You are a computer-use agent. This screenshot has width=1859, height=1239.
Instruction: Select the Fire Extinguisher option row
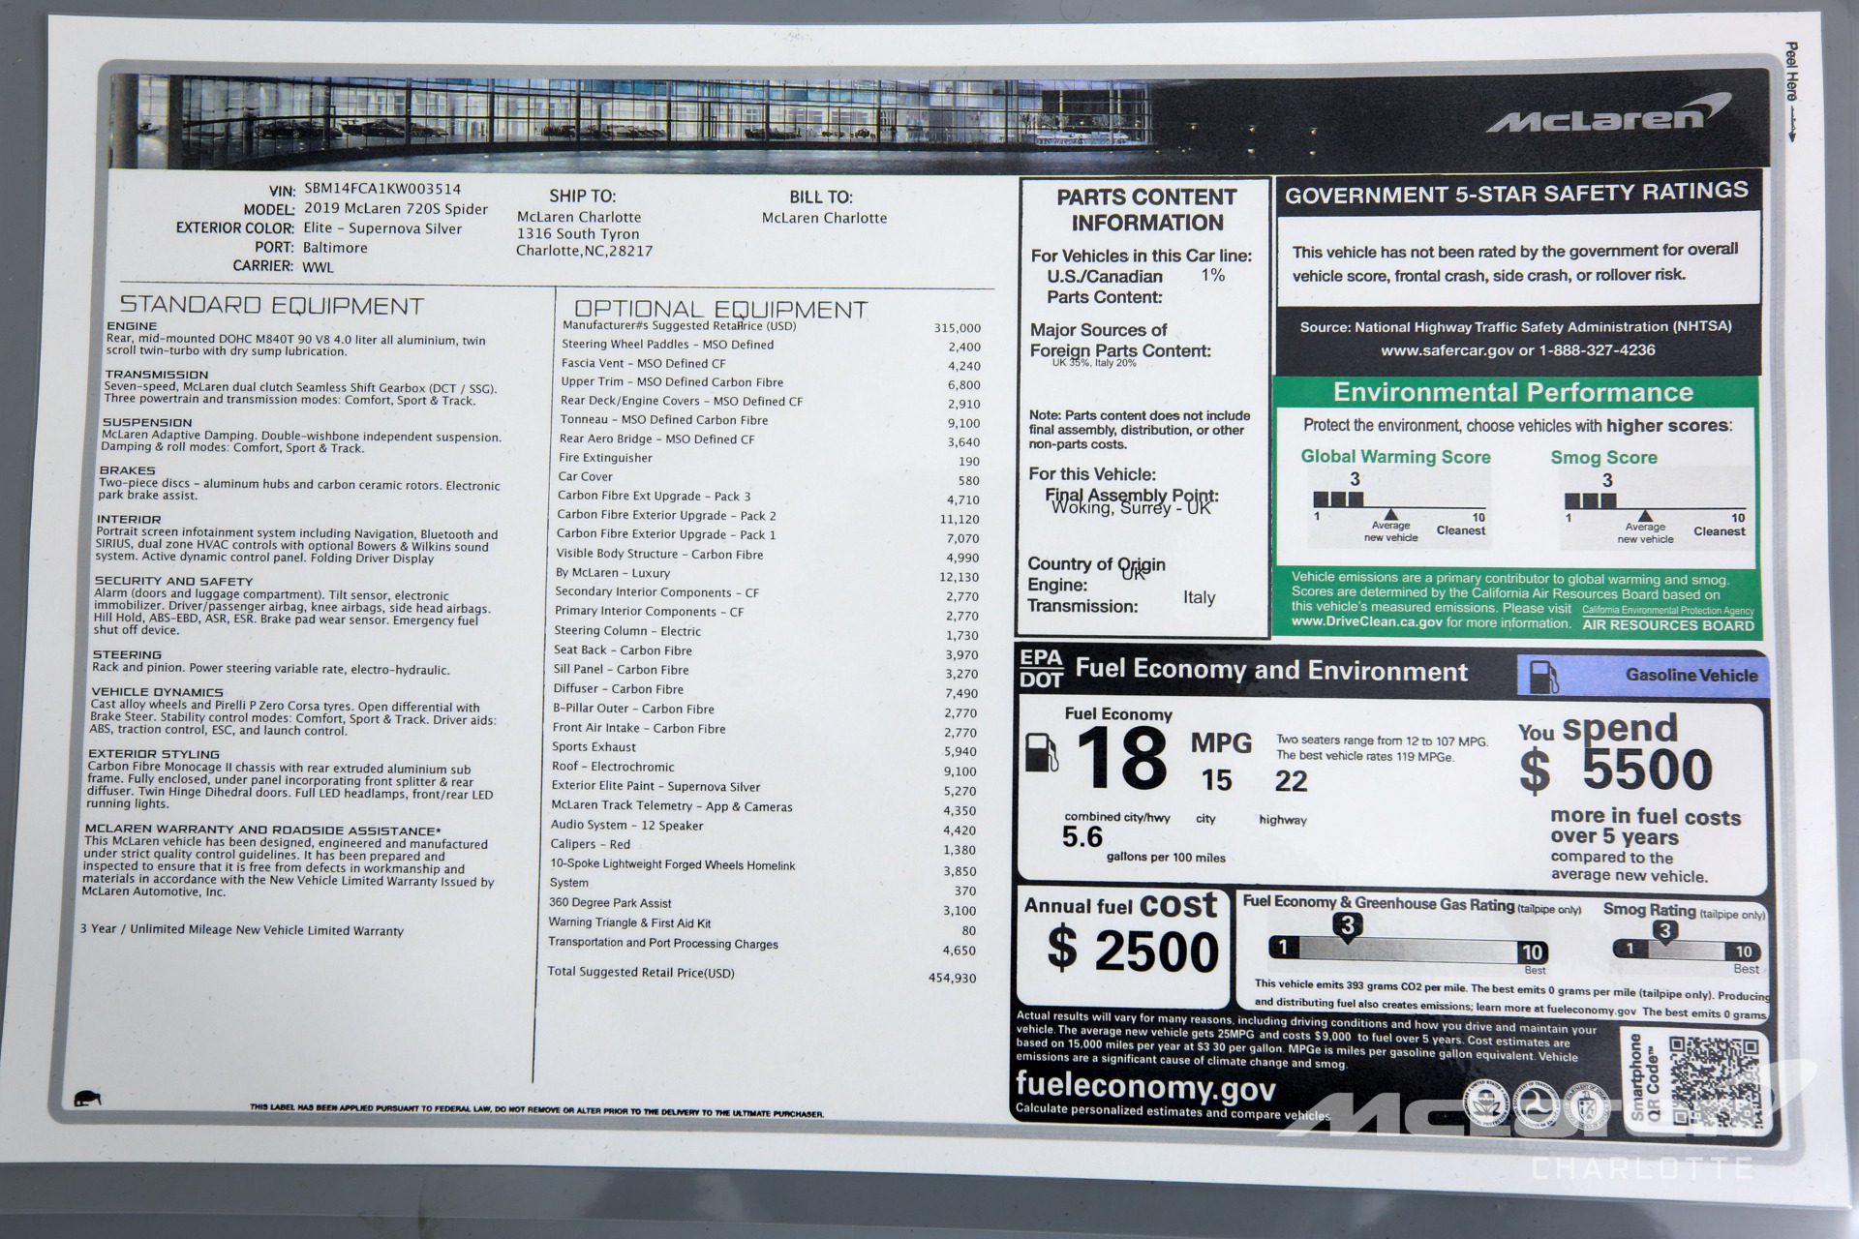pyautogui.click(x=769, y=460)
